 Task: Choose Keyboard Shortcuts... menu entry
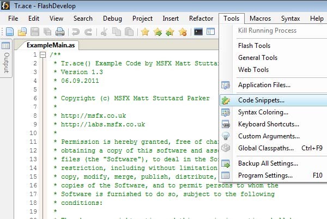(274, 124)
